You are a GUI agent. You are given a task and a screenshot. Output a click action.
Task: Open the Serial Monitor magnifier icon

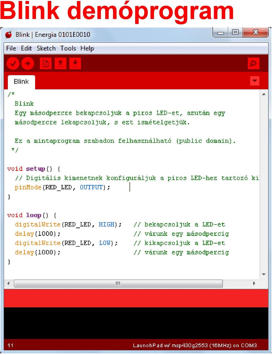[253, 64]
